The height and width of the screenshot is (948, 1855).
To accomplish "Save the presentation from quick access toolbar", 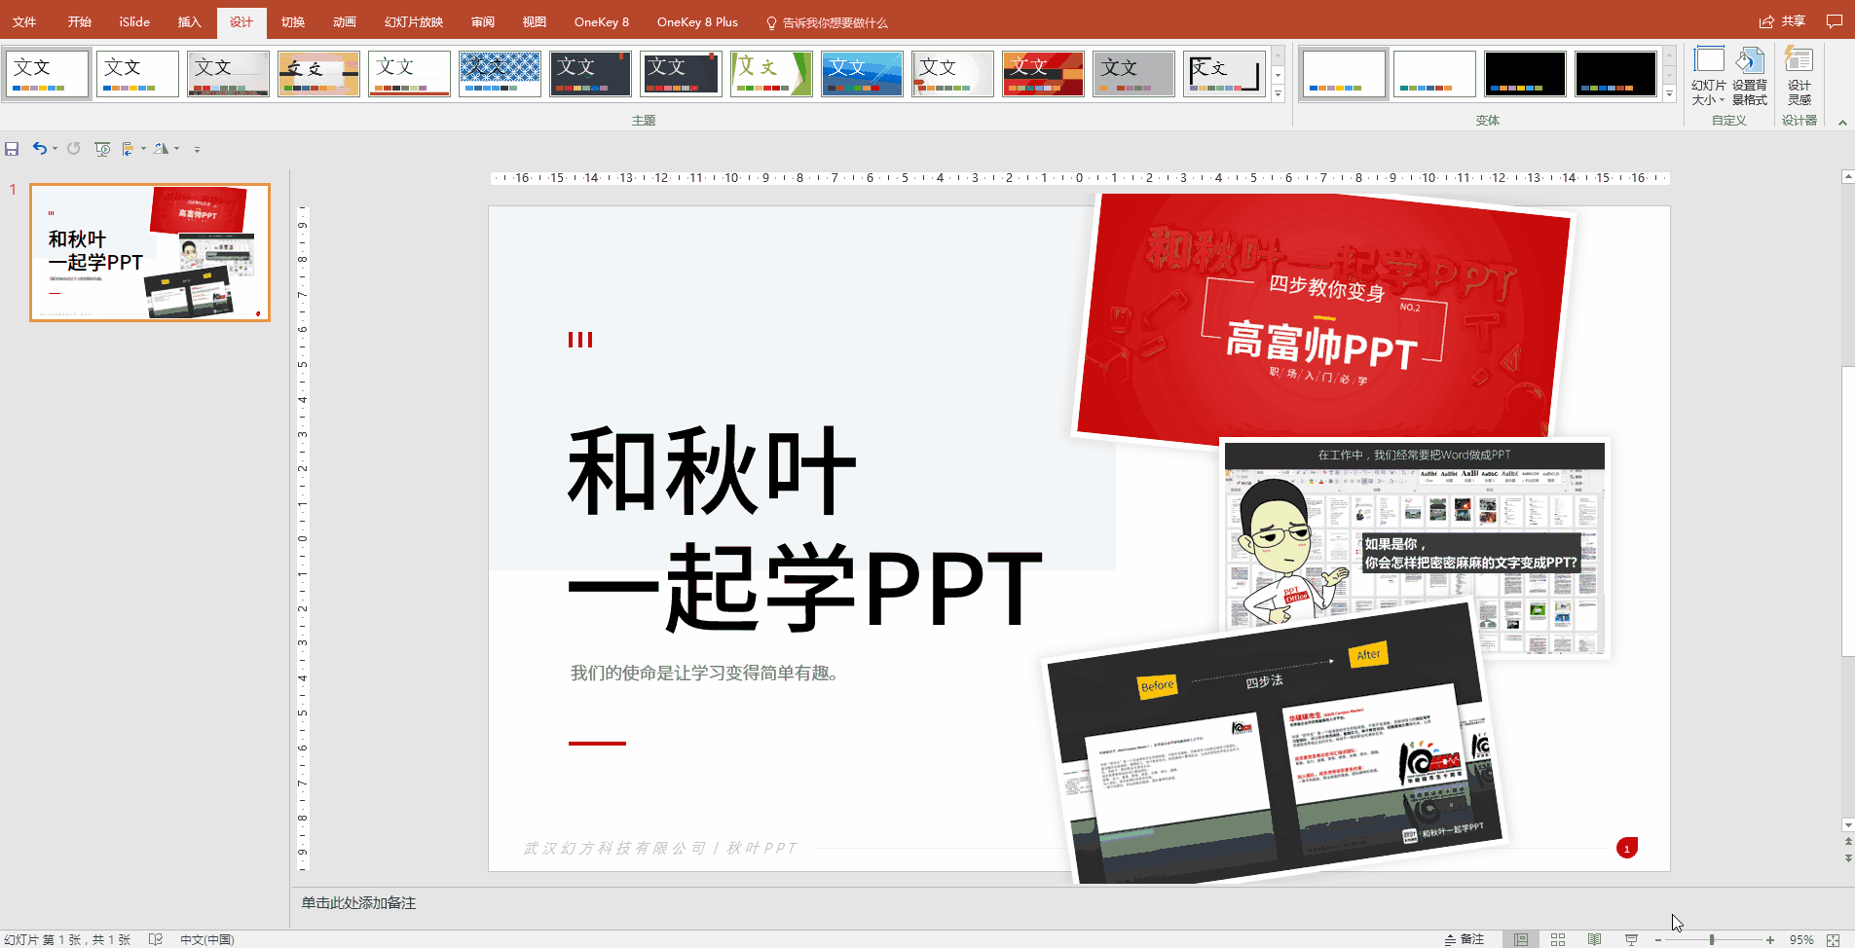I will click(x=12, y=149).
